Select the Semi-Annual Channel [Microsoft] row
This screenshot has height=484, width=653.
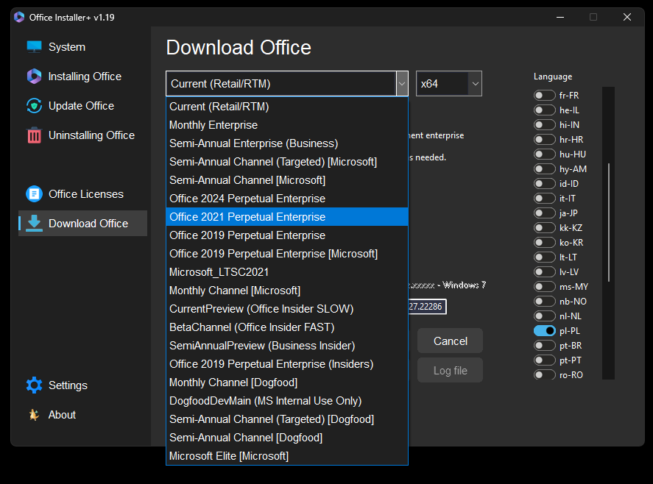point(287,180)
